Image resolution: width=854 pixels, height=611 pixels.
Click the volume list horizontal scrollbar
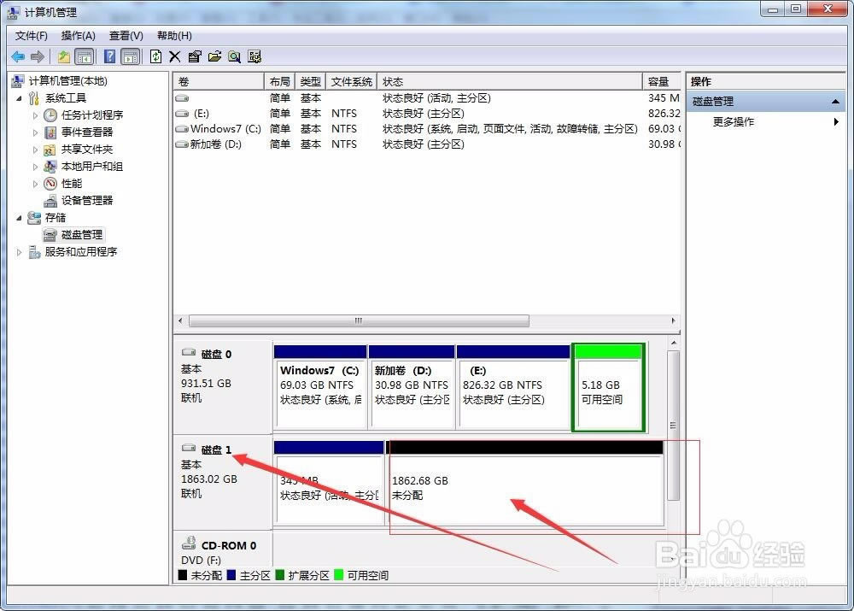[359, 321]
